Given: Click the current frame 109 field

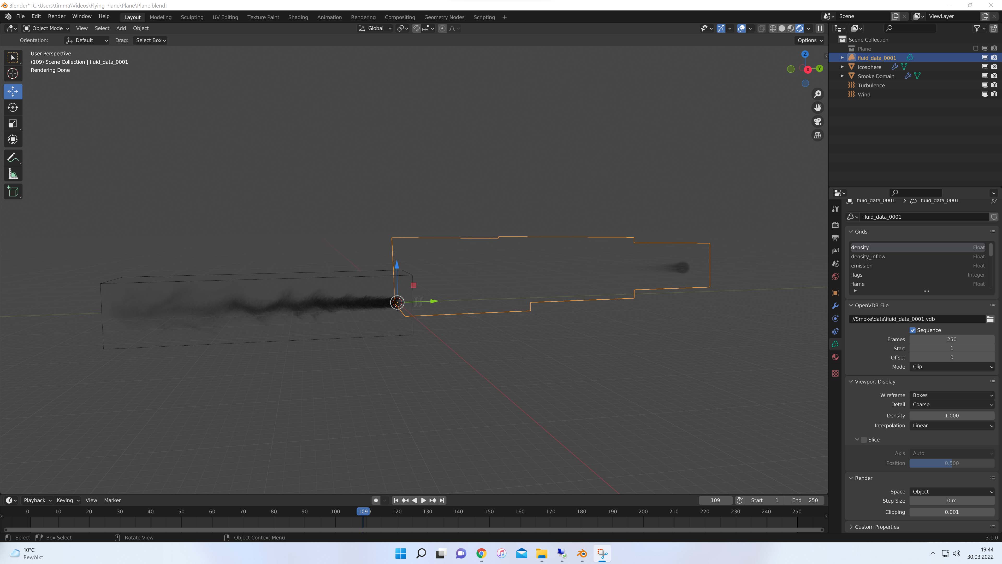Looking at the screenshot, I should tap(715, 501).
